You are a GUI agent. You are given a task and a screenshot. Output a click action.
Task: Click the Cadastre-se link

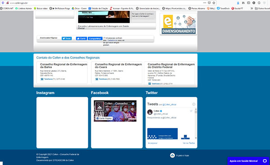112,40
